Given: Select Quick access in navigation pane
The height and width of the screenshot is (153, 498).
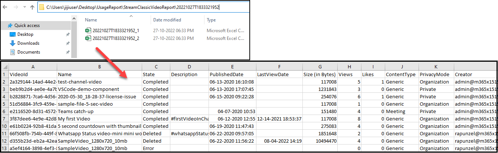Looking at the screenshot, I should click(x=27, y=25).
